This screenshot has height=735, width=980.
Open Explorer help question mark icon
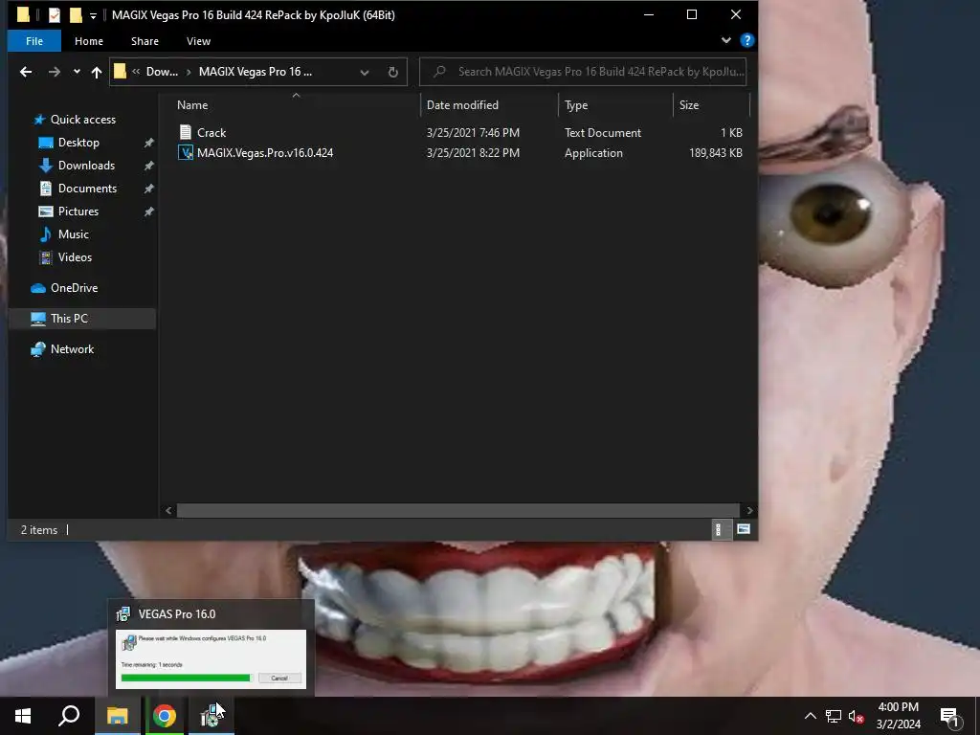[x=746, y=40]
